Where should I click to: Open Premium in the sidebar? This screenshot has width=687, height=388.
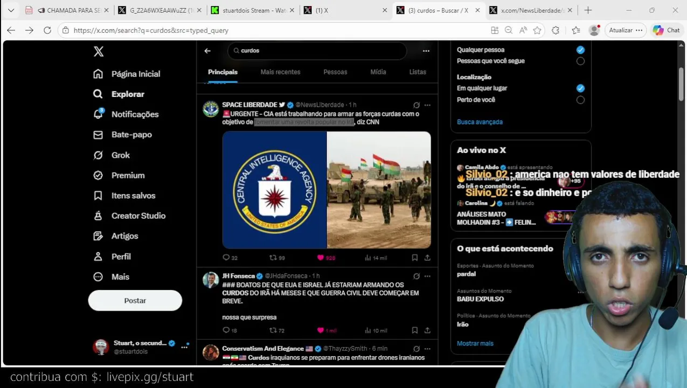coord(119,175)
